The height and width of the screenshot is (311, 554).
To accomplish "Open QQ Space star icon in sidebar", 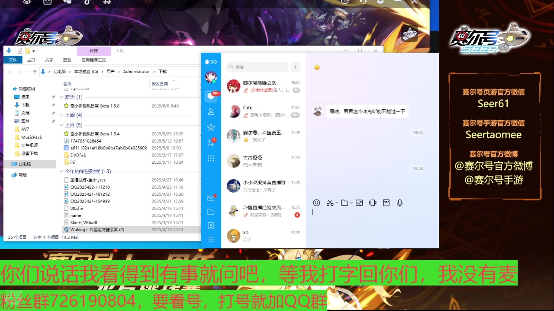I will 211,127.
